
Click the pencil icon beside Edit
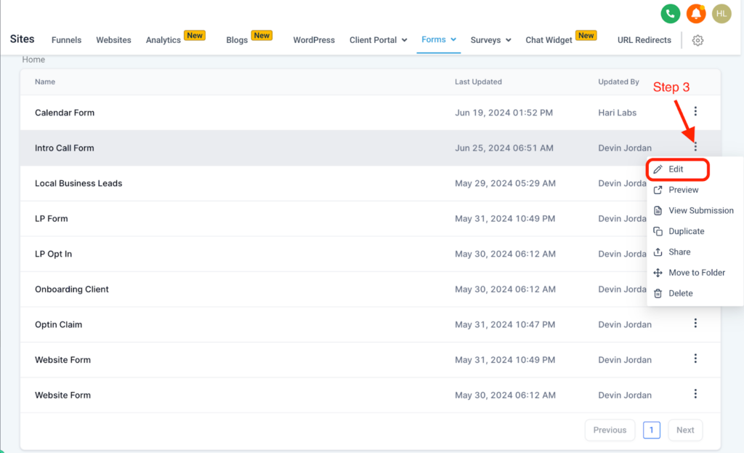tap(658, 169)
